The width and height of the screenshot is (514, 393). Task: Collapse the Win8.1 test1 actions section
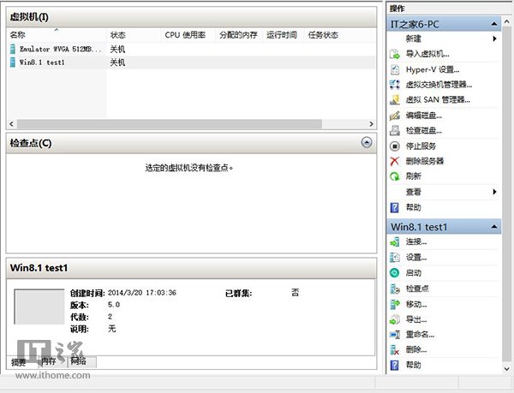[x=494, y=227]
